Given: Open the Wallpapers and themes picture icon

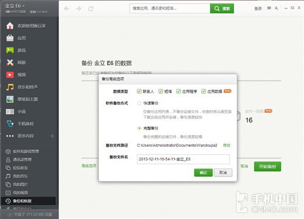Looking at the screenshot, I should click(10, 99).
